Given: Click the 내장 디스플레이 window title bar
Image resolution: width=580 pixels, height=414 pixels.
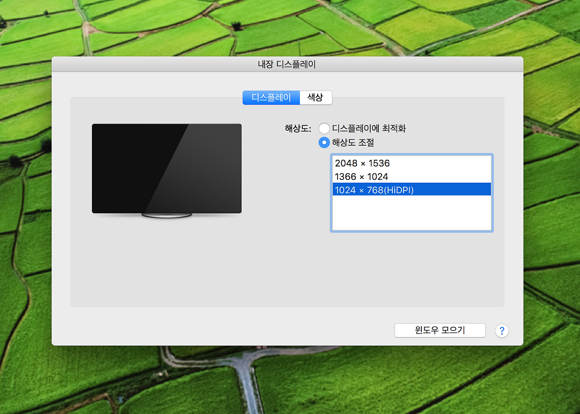Looking at the screenshot, I should (x=287, y=64).
